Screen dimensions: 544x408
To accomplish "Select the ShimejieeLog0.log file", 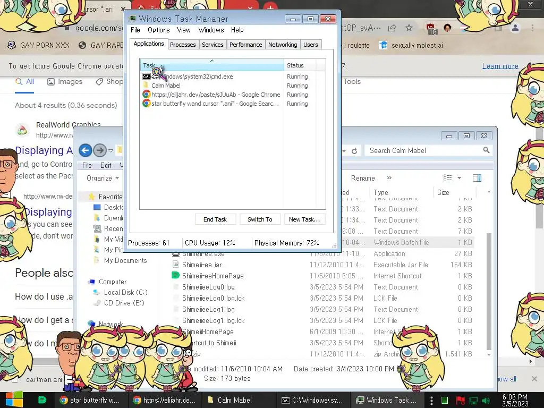I will tap(208, 287).
